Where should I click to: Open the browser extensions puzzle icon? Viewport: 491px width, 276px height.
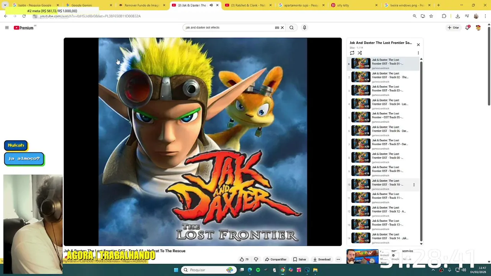(x=444, y=16)
